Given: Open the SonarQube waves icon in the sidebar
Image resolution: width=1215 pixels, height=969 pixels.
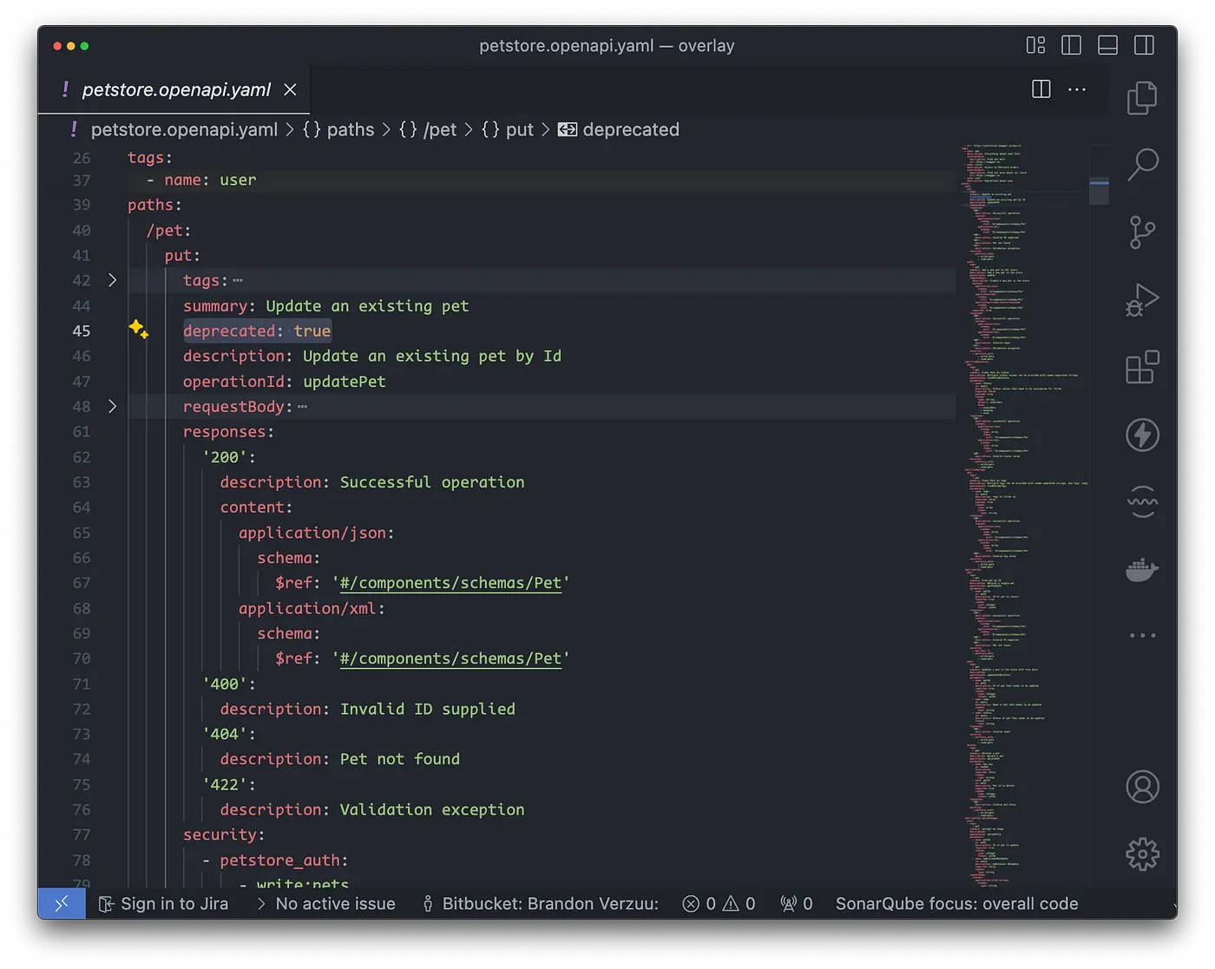Looking at the screenshot, I should pos(1143,502).
